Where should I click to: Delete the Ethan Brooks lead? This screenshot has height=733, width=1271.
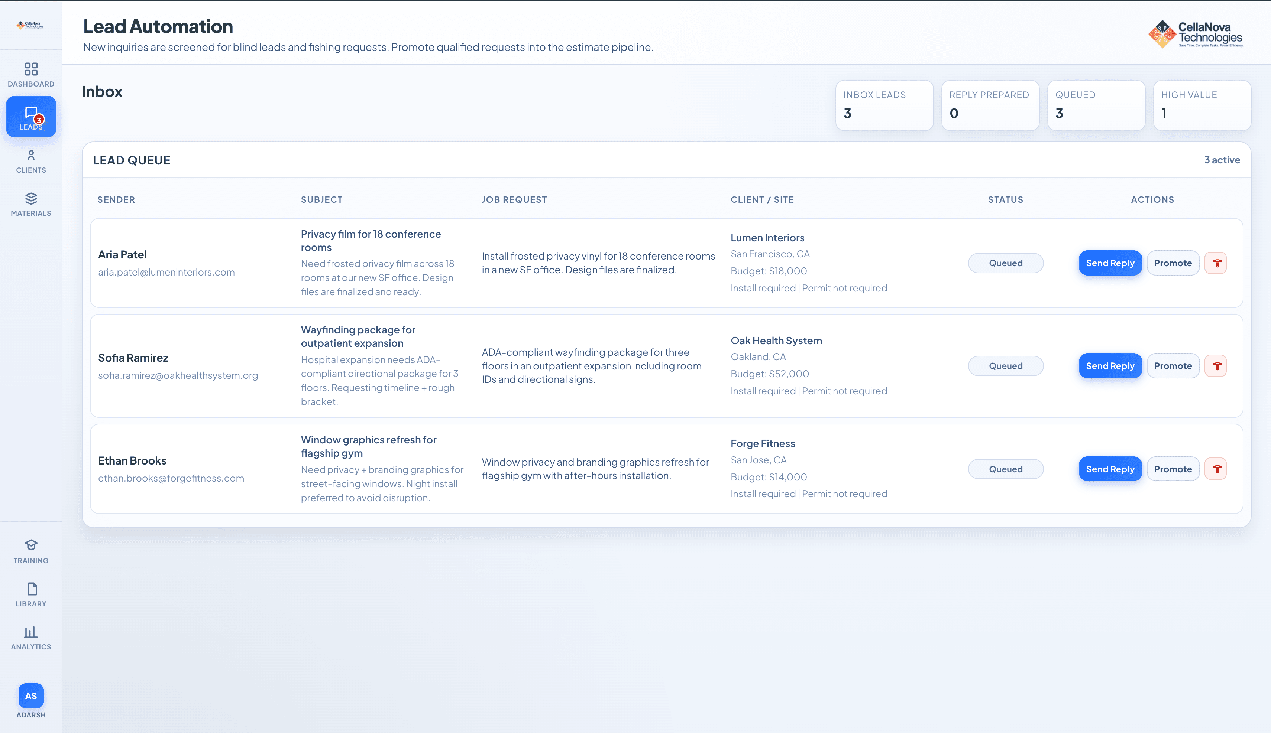click(x=1216, y=469)
